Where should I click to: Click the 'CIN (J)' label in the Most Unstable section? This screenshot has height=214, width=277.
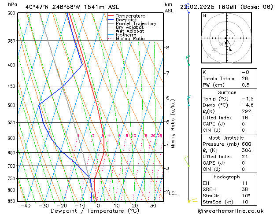coord(211,170)
